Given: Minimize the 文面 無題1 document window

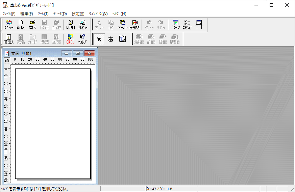Looking at the screenshot, I should [x=67, y=53].
